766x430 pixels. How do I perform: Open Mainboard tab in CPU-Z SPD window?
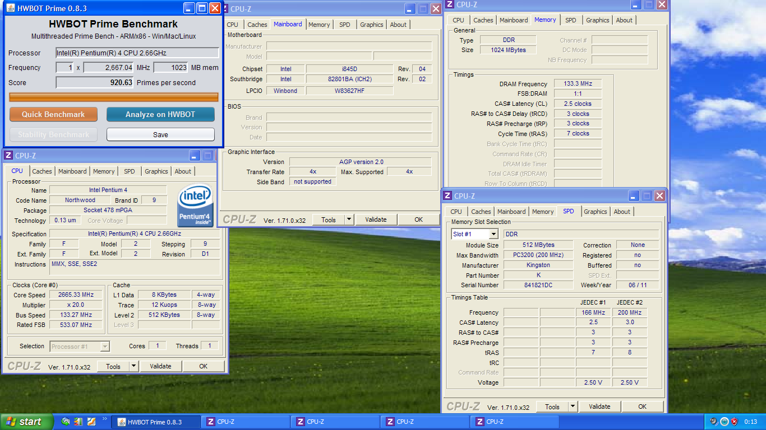[x=511, y=212]
